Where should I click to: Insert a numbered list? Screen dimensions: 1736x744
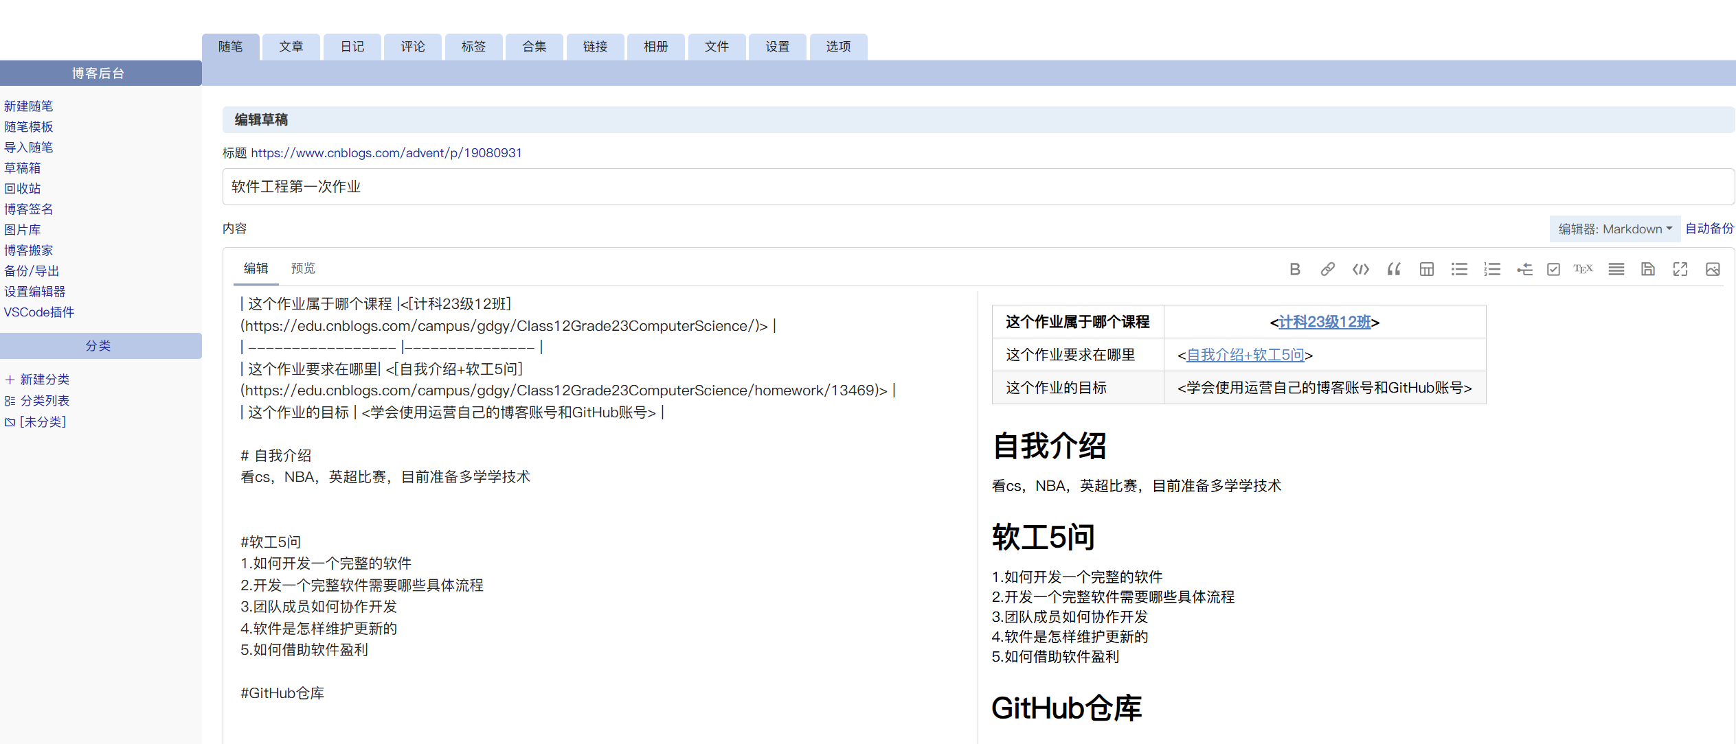(1491, 269)
